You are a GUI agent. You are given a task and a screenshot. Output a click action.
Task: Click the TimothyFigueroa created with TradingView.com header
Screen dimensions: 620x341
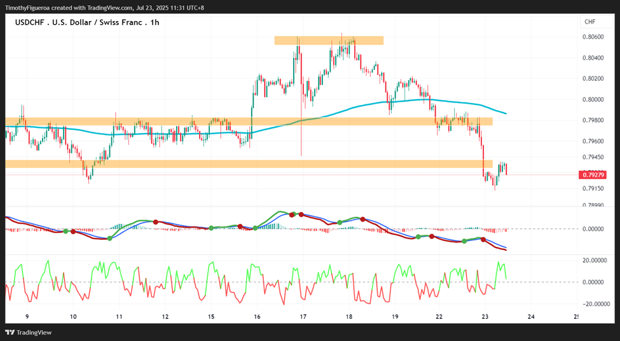point(105,8)
